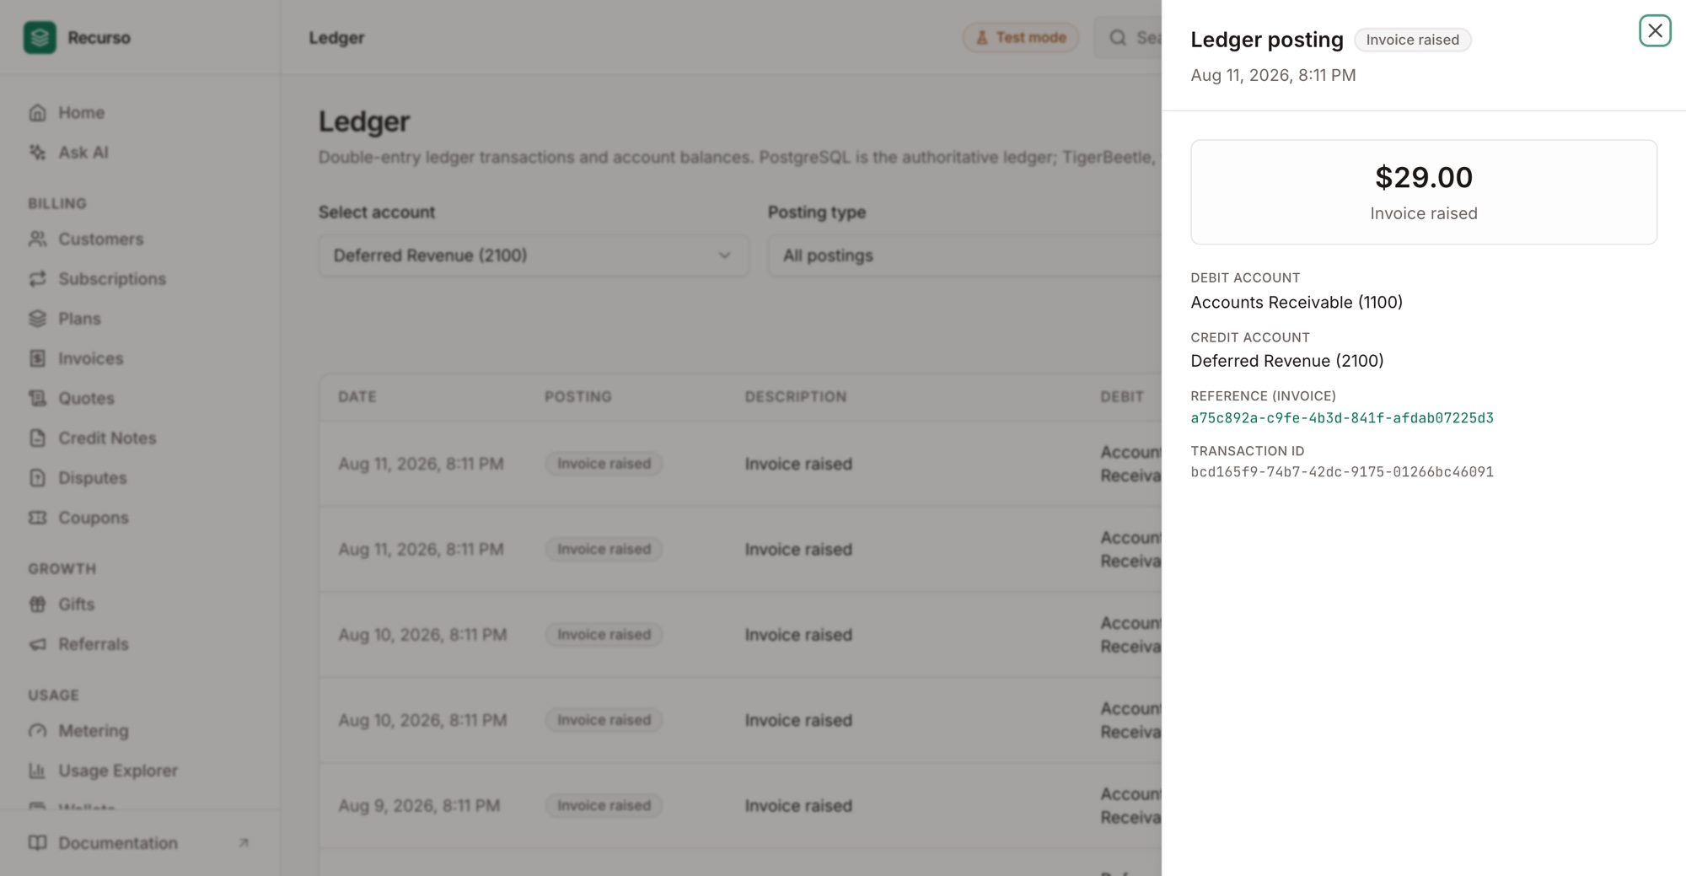Close the Ledger posting panel

coord(1655,31)
